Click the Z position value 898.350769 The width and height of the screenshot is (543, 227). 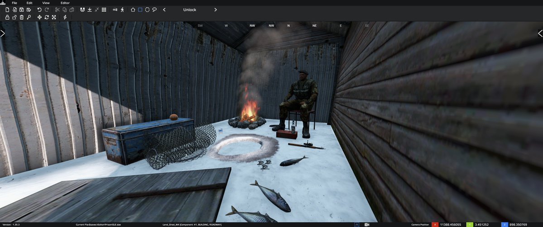519,225
